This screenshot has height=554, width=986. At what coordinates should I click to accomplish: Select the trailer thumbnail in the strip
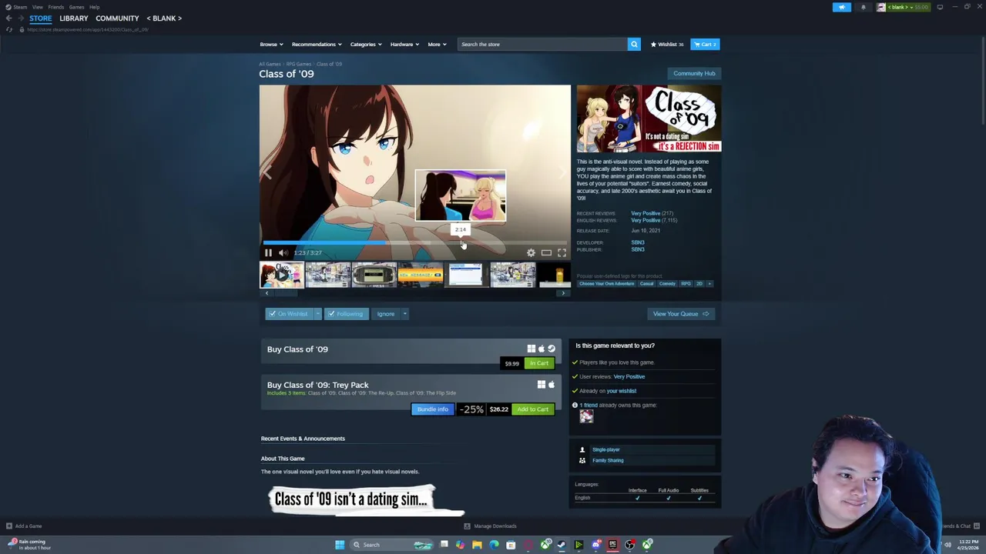[281, 275]
